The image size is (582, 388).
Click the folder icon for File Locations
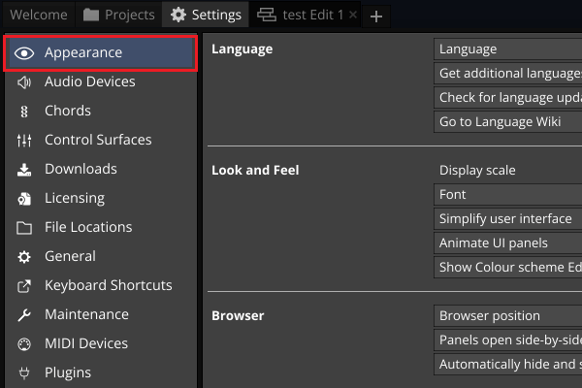coord(25,228)
